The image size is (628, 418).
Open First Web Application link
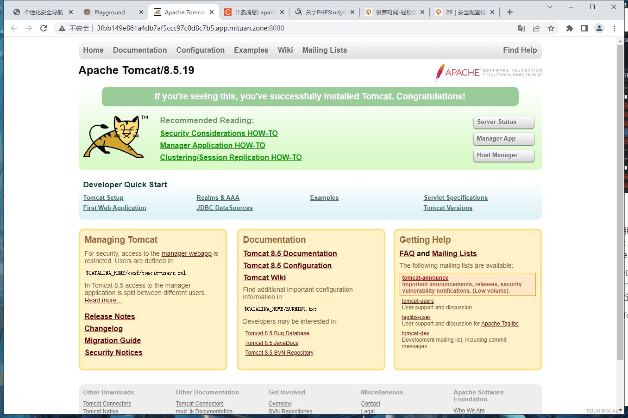(x=114, y=208)
